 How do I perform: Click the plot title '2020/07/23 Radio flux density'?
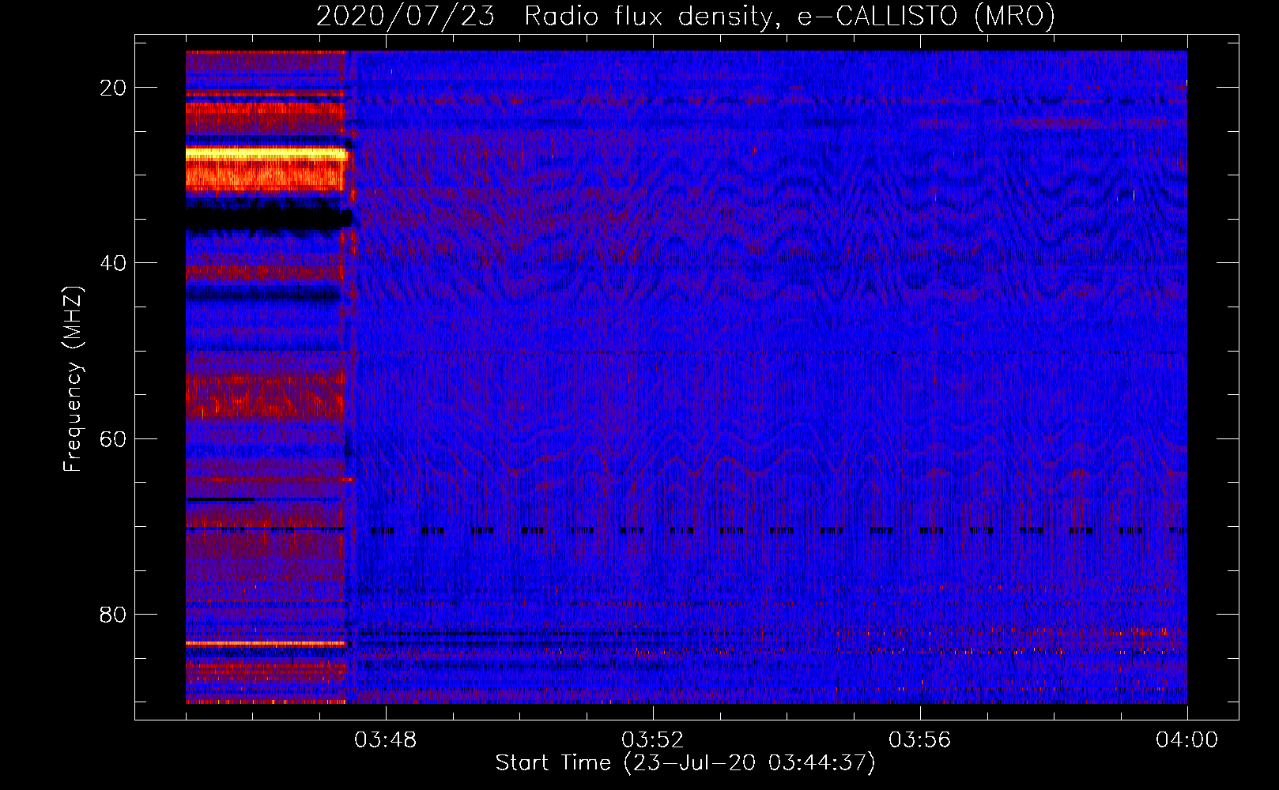685,16
